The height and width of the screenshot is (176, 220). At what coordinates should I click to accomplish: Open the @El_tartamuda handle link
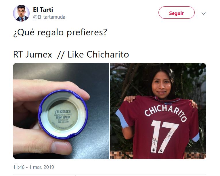point(49,17)
